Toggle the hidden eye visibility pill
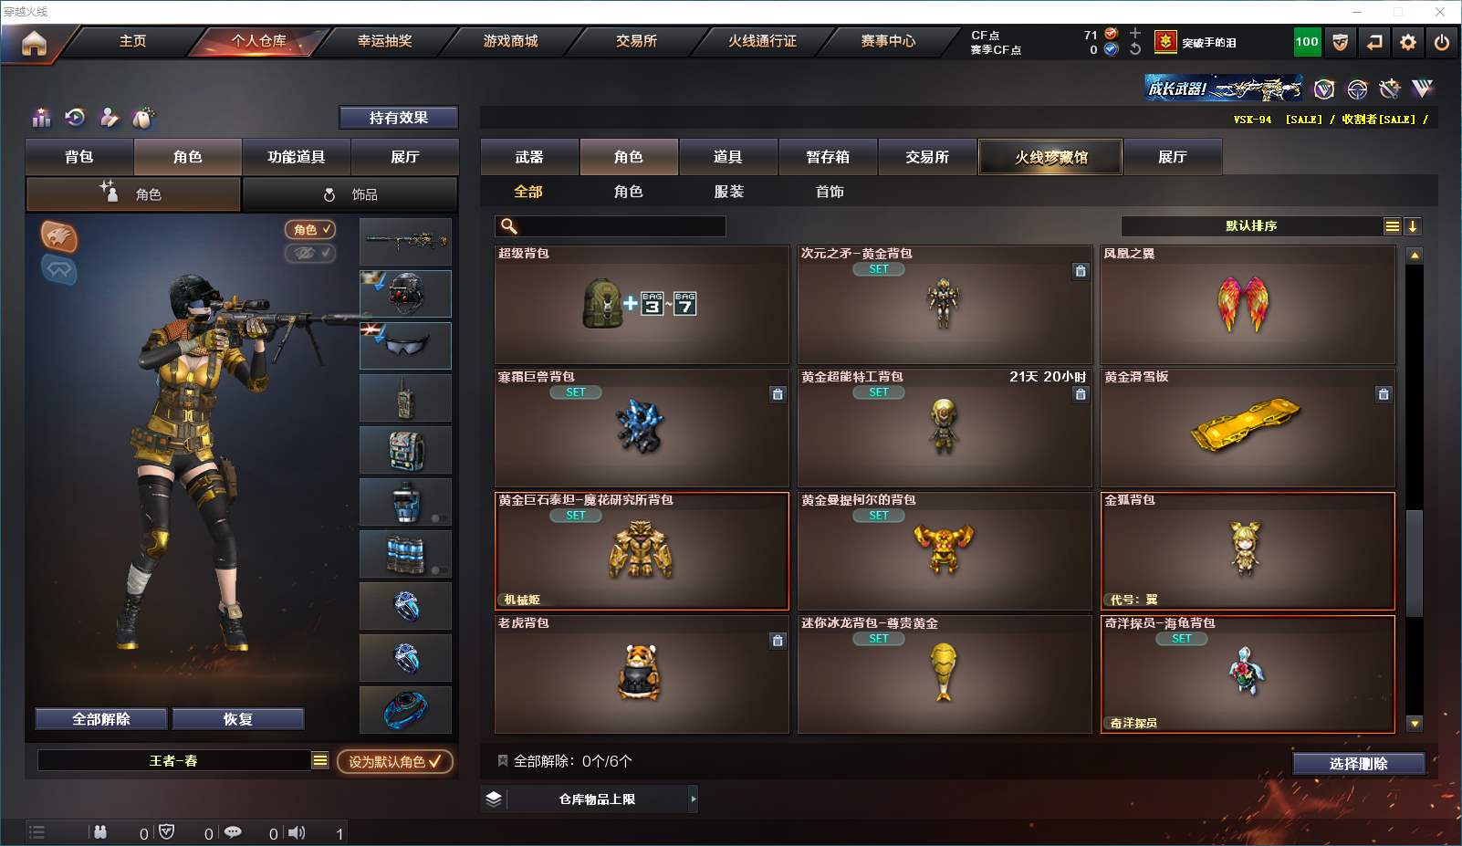 coord(310,253)
